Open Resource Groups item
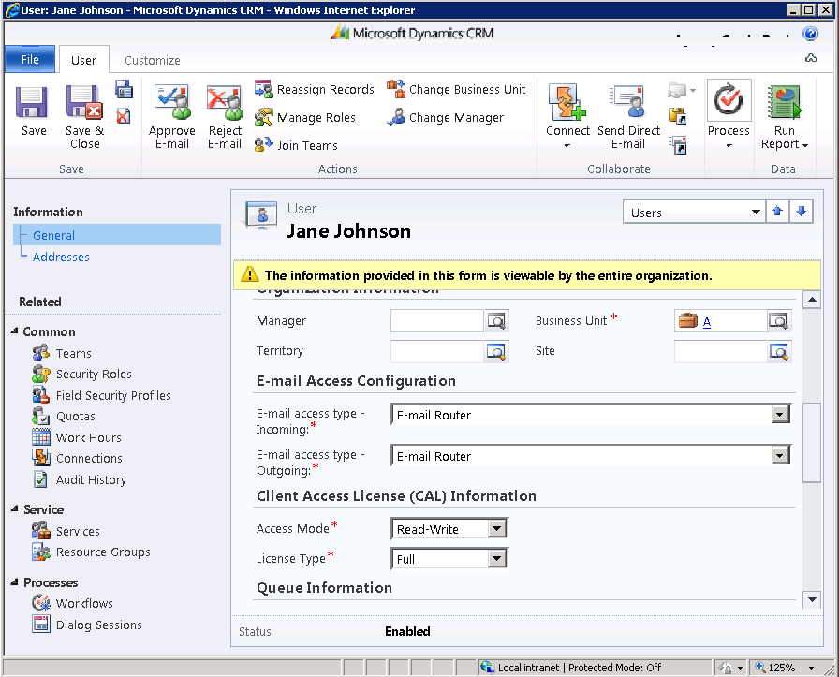 91,552
